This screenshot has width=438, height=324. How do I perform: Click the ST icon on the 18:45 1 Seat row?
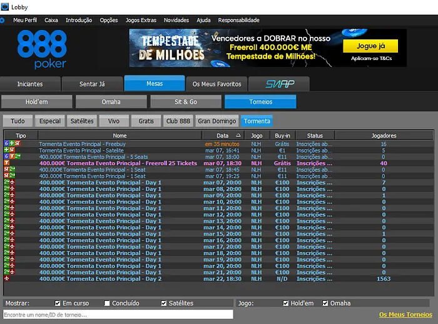(x=6, y=169)
